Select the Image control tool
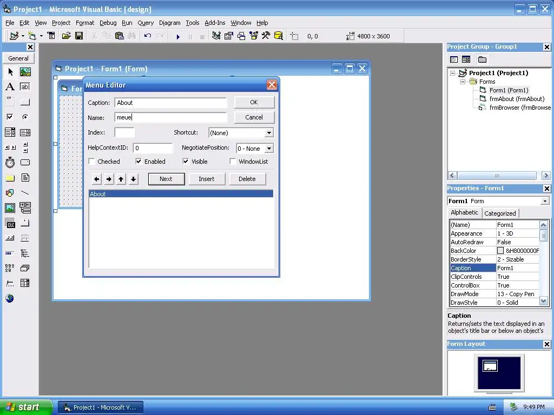This screenshot has width=554, height=415. [10, 208]
